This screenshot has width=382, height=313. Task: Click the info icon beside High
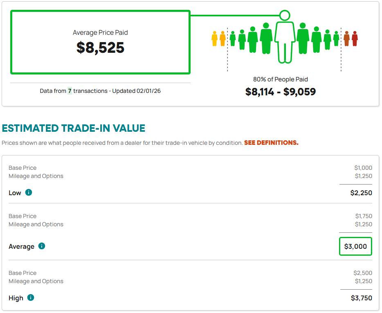click(x=31, y=298)
